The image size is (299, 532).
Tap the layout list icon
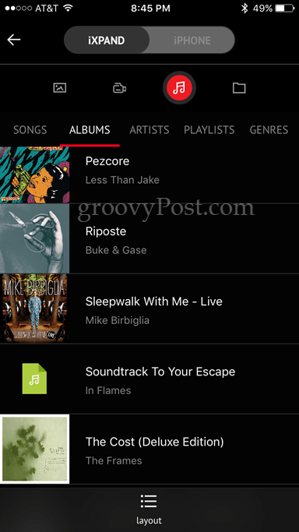(x=149, y=502)
